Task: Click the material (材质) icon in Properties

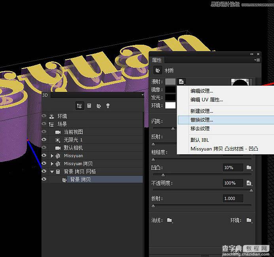Action: [158, 70]
